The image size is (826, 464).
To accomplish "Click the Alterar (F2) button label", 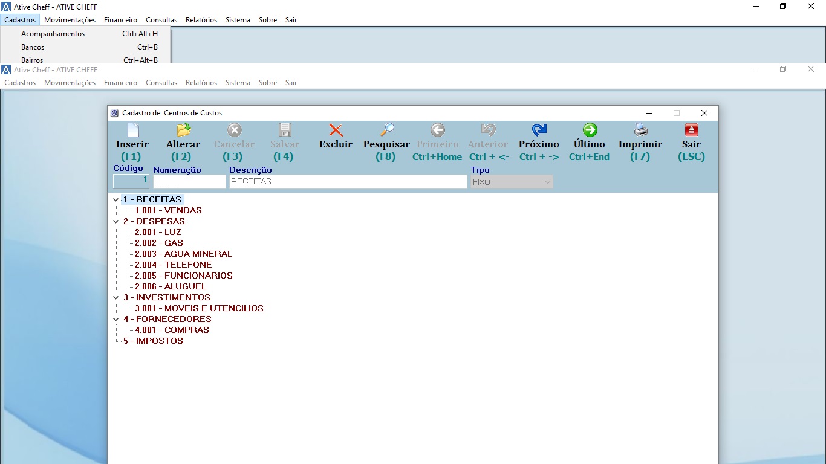I will pos(183,150).
